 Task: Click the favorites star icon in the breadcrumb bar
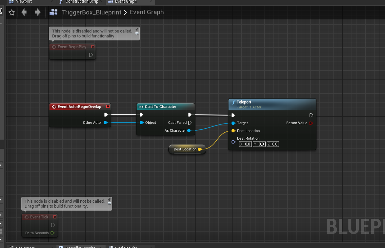coord(11,12)
